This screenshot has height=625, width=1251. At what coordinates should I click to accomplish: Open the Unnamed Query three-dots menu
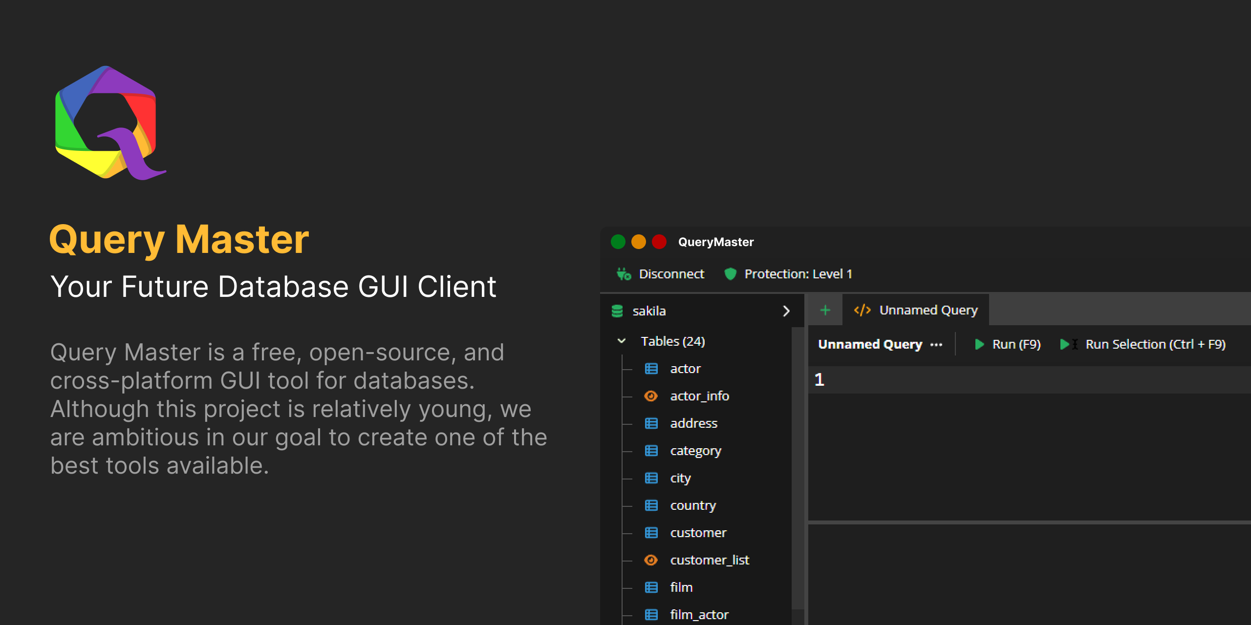936,345
